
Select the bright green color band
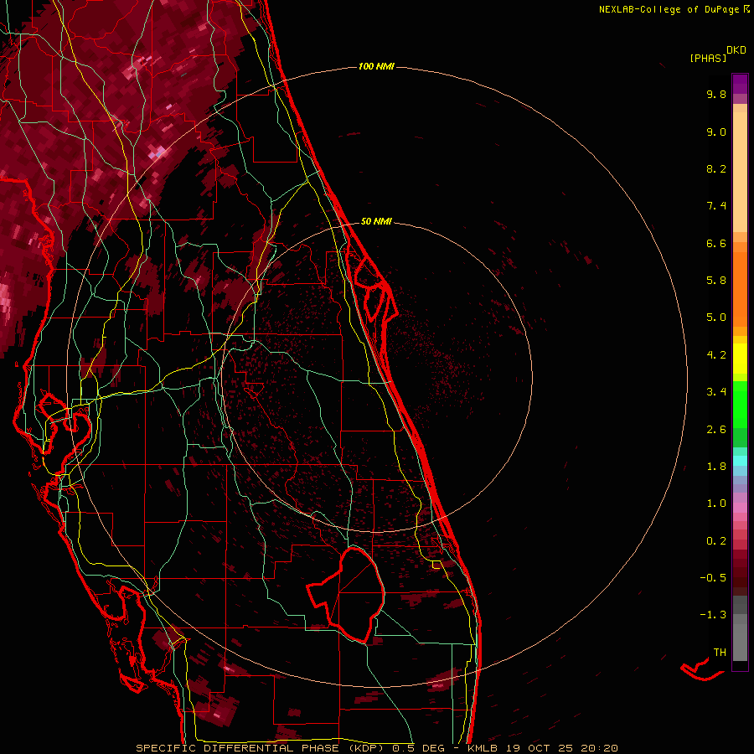[740, 404]
